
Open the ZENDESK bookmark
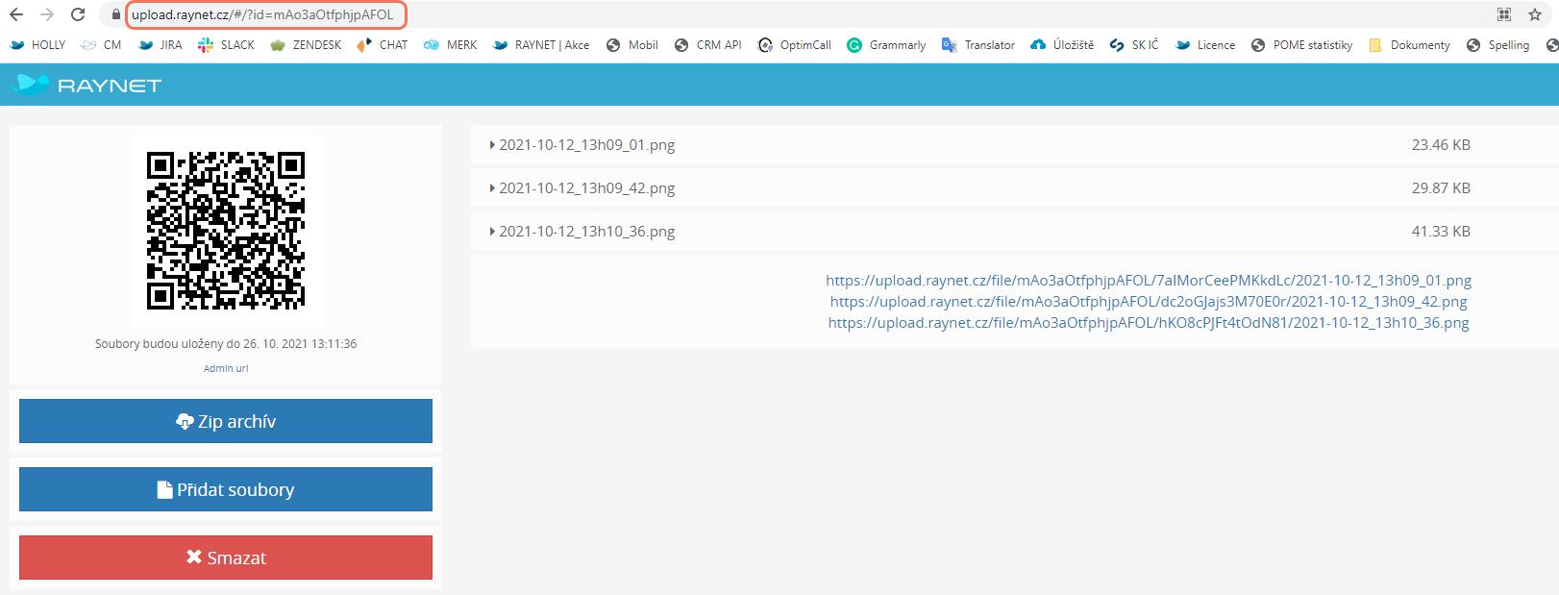(x=306, y=45)
